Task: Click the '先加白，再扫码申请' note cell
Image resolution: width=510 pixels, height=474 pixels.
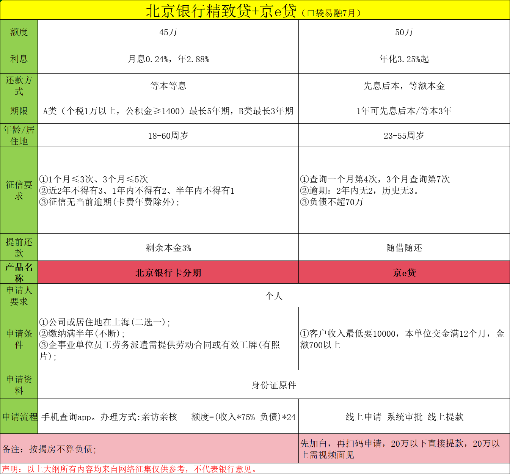Action: tap(404, 449)
